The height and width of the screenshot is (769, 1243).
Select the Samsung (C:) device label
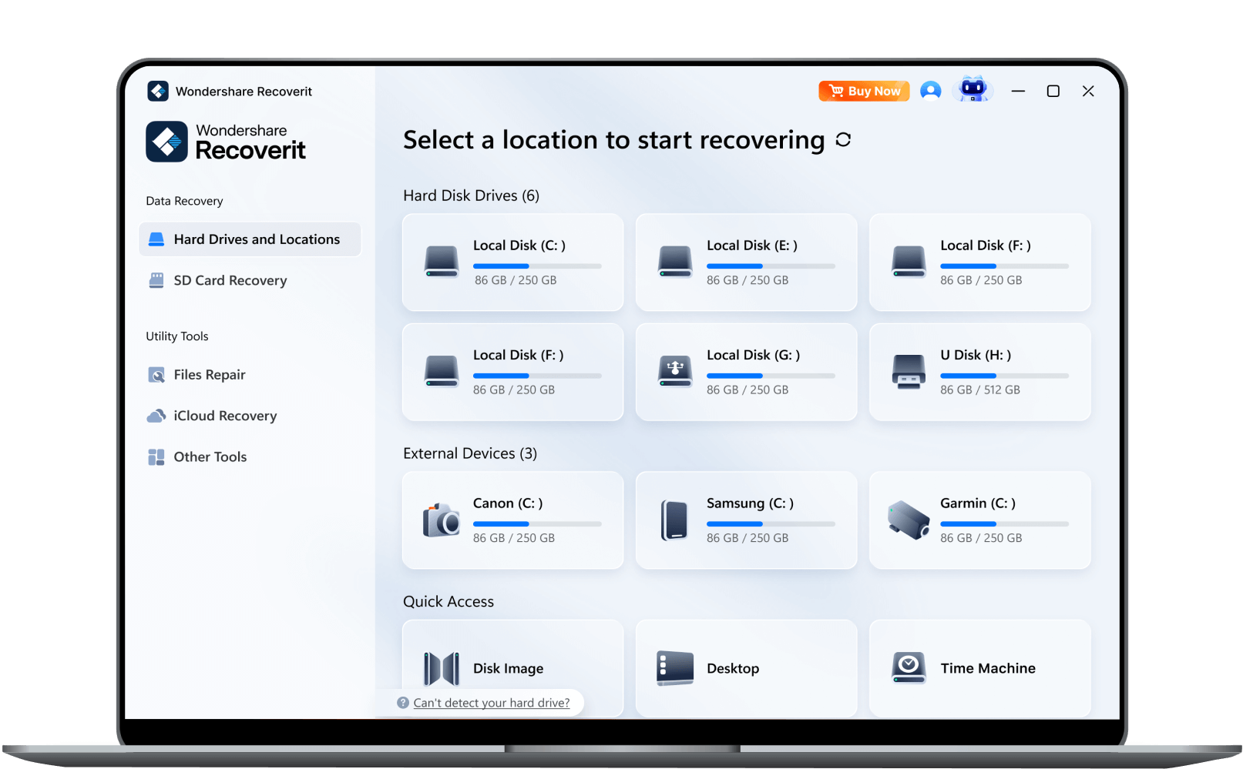point(750,503)
